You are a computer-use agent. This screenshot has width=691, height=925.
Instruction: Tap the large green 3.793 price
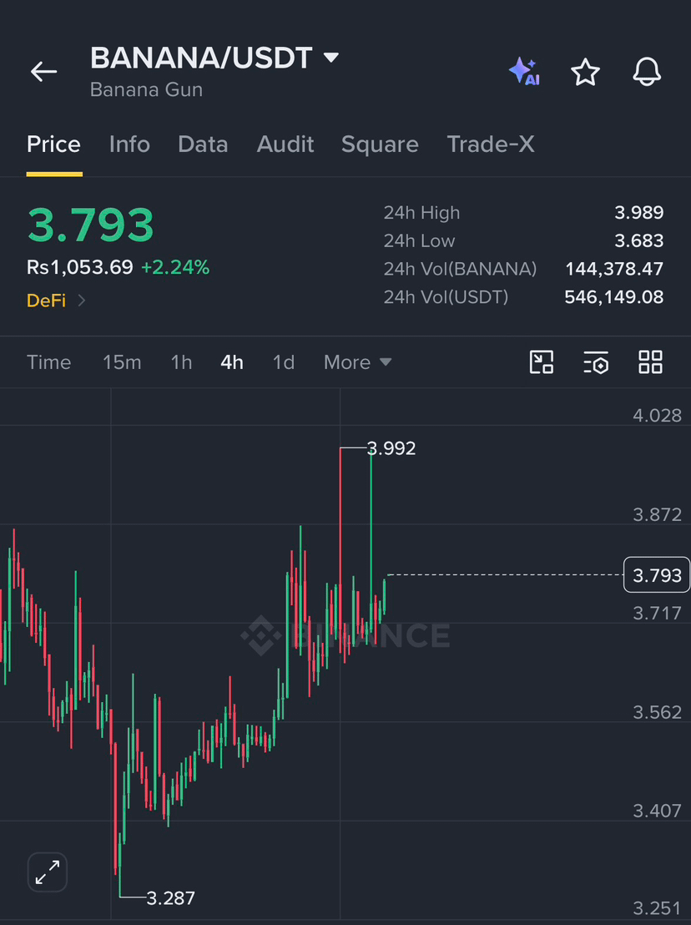(x=91, y=225)
